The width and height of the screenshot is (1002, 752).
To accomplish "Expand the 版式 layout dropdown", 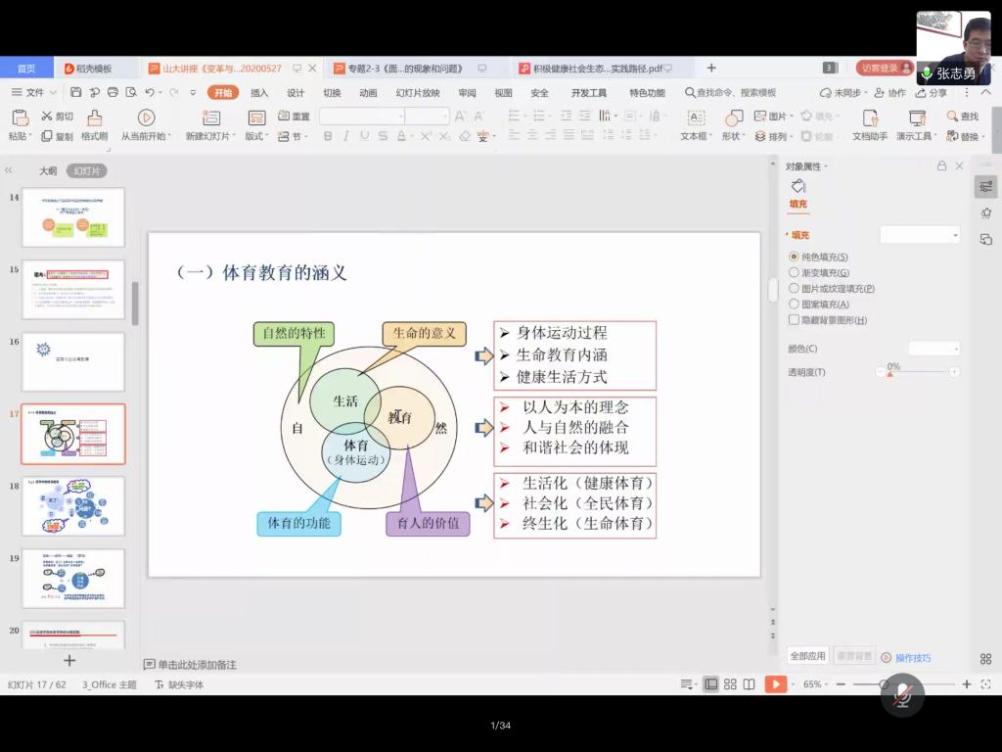I will click(x=257, y=137).
